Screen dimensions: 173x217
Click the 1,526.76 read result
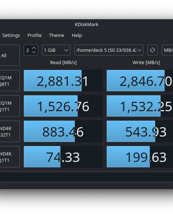[63, 106]
